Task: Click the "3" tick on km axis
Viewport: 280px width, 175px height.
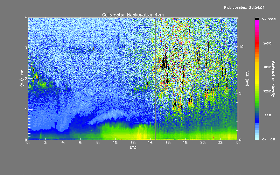Action: coord(26,48)
